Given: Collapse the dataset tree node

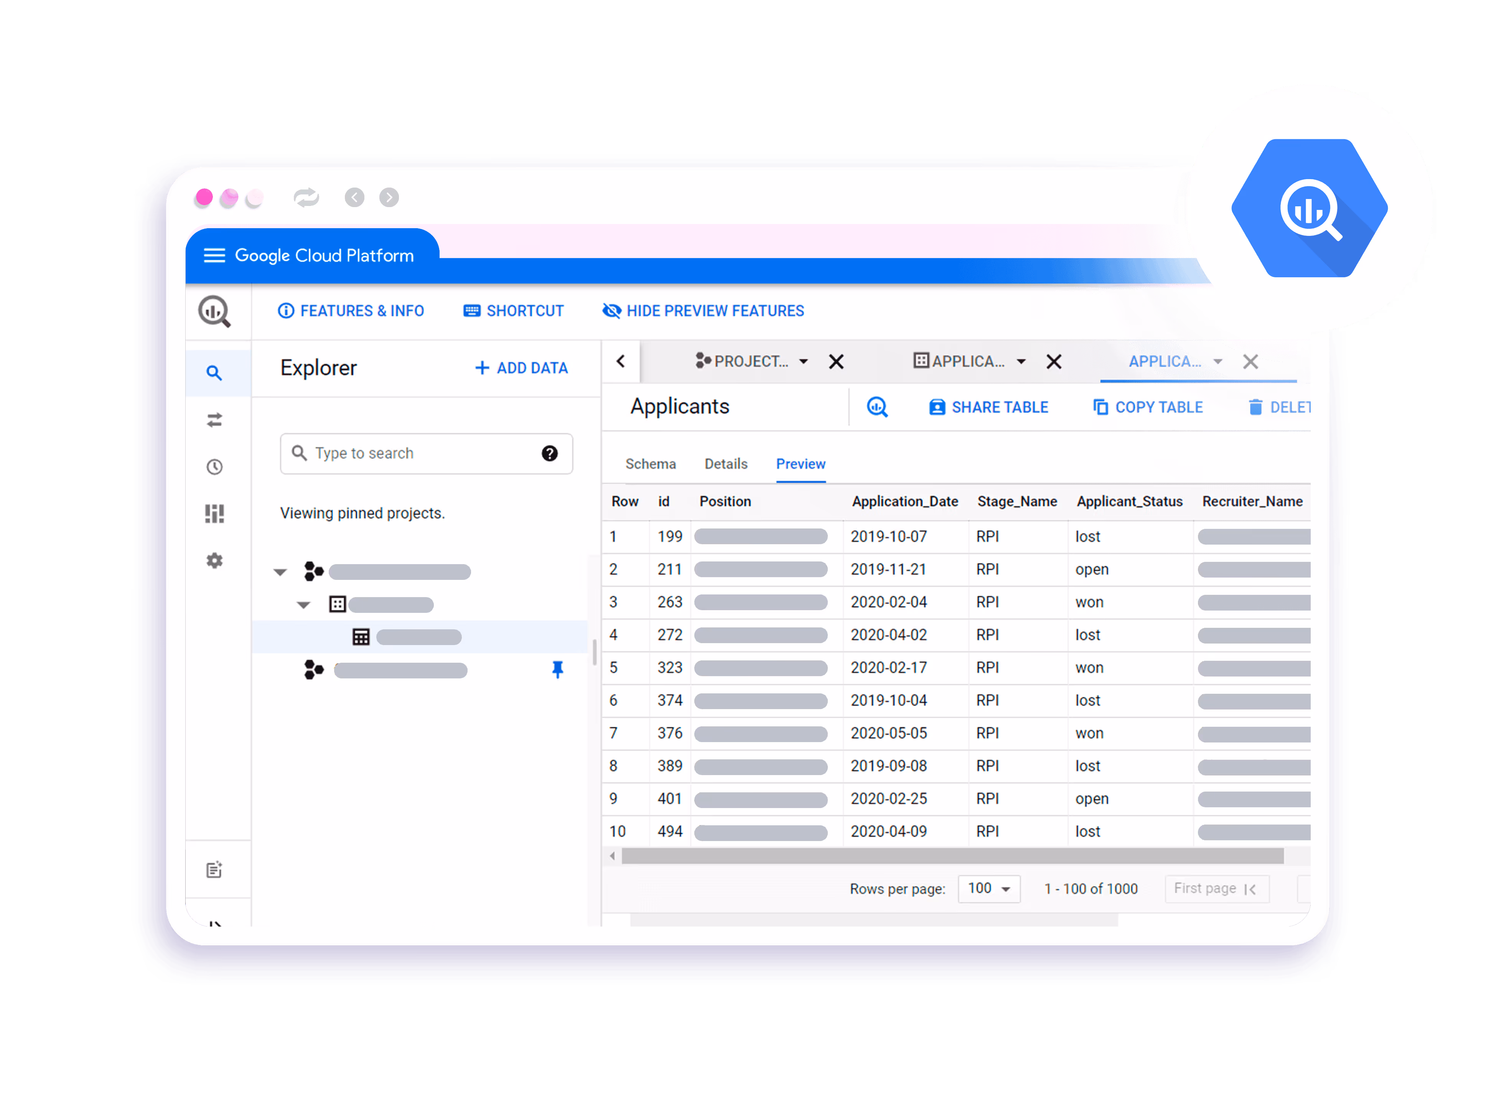Looking at the screenshot, I should click(x=304, y=605).
